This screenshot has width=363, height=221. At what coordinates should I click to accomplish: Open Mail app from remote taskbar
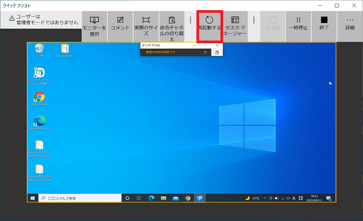click(176, 199)
